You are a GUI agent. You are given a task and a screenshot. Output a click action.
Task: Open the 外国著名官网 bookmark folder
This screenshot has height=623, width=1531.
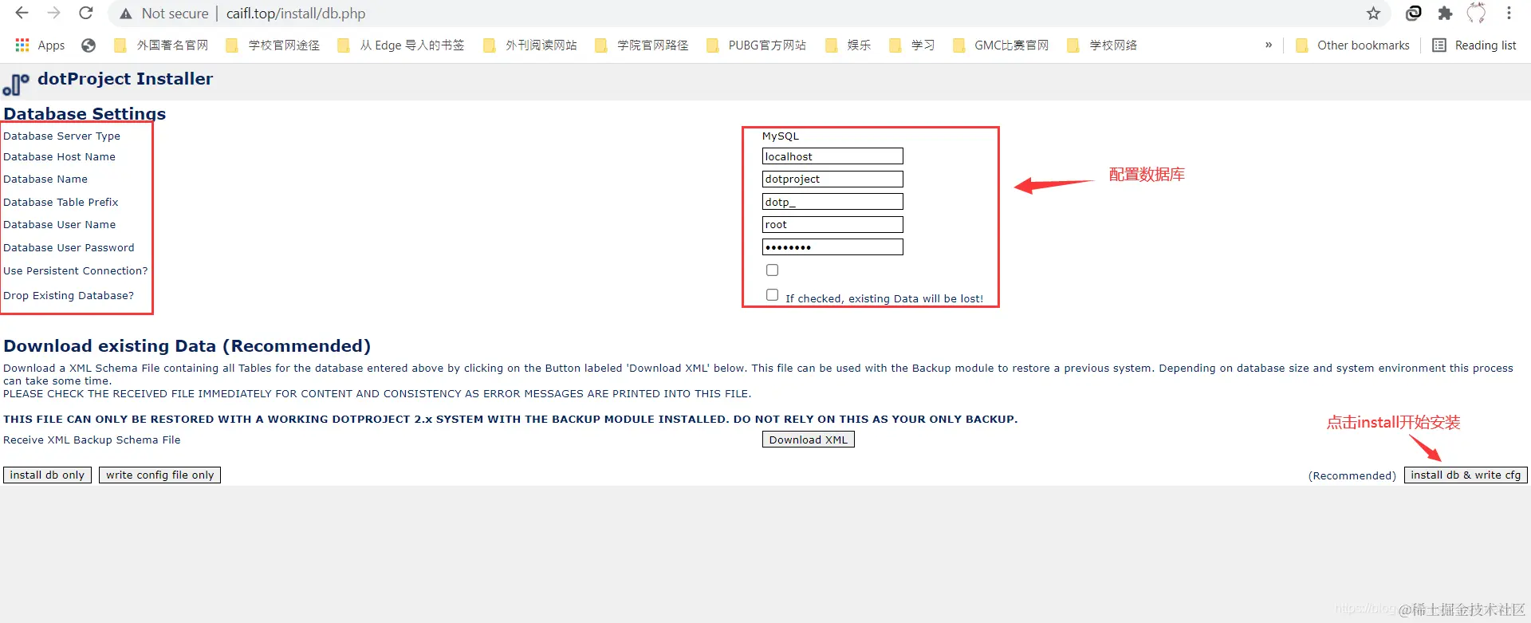(x=161, y=45)
